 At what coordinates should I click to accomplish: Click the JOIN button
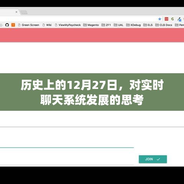click(x=153, y=159)
